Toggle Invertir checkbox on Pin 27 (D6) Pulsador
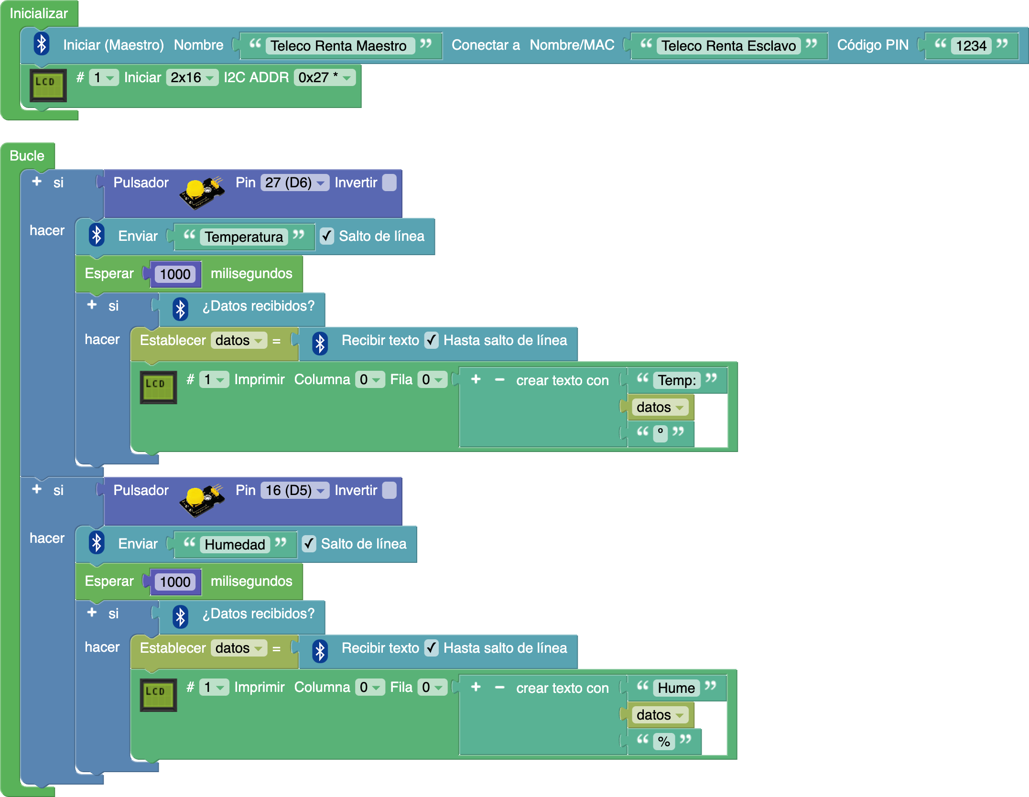This screenshot has height=797, width=1029. tap(390, 183)
